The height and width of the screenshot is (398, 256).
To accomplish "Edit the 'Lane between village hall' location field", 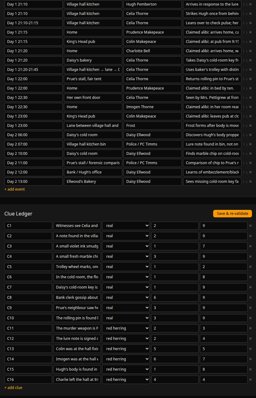I will tap(93, 126).
